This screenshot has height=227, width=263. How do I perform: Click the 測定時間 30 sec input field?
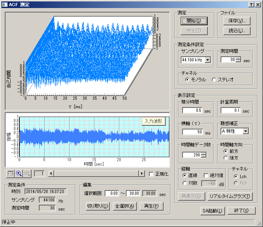228,60
